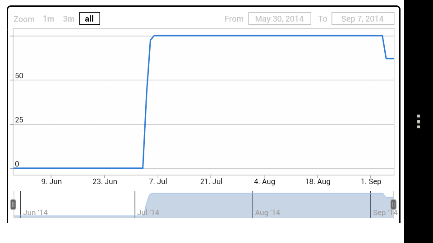
Task: Click the Jul '14 navigator marker
Action: 148,212
